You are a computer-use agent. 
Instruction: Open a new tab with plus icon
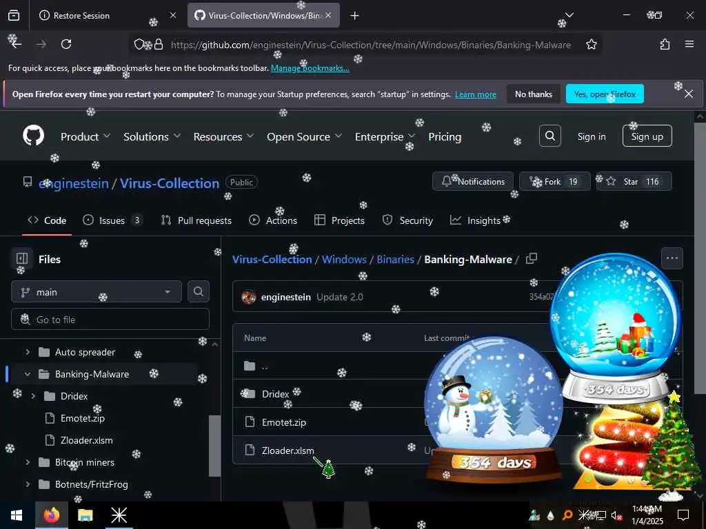coord(355,16)
